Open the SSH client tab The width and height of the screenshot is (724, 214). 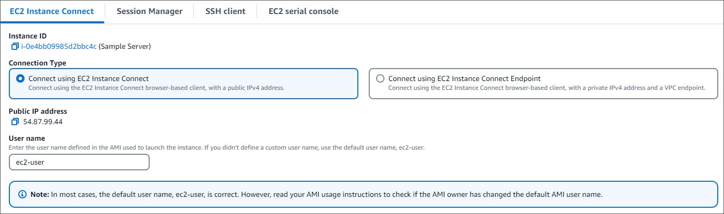[x=225, y=11]
